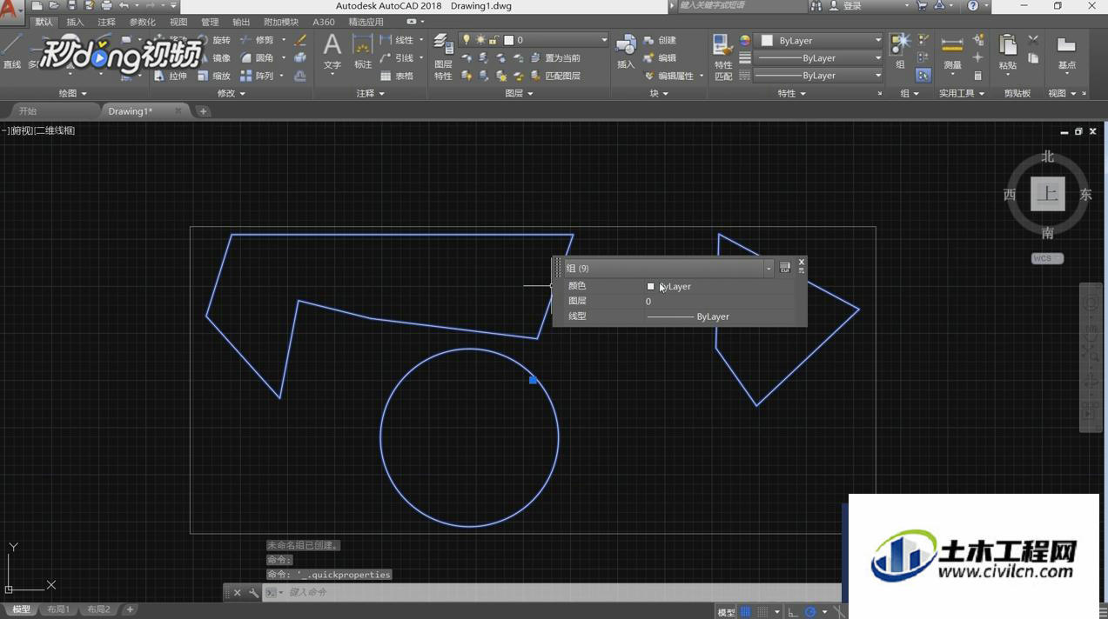
Task: Click Match Layer (匹配图层)
Action: pyautogui.click(x=555, y=77)
